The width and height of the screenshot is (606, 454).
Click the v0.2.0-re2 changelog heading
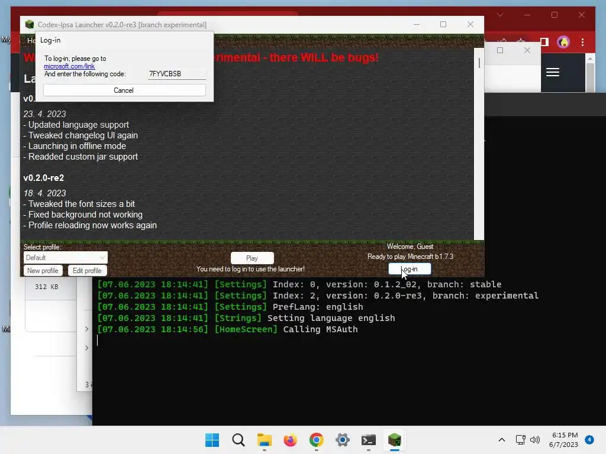click(44, 178)
